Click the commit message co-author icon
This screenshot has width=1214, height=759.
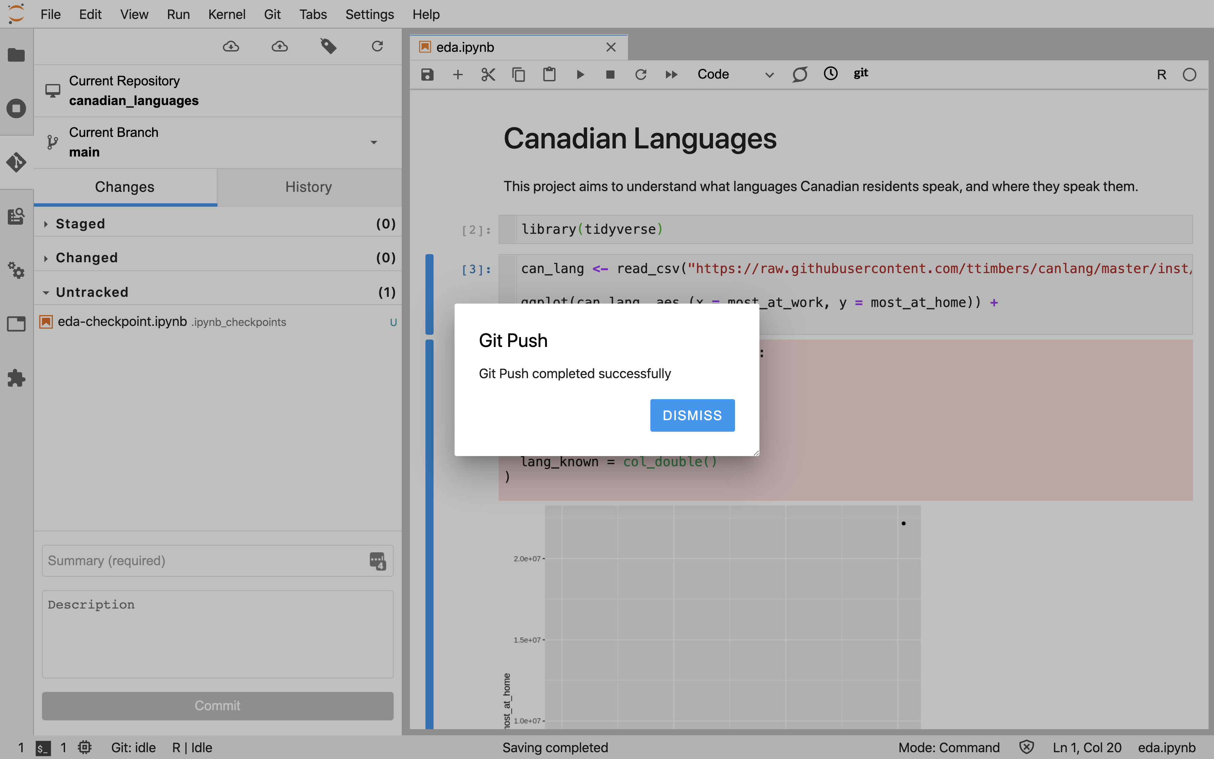377,561
